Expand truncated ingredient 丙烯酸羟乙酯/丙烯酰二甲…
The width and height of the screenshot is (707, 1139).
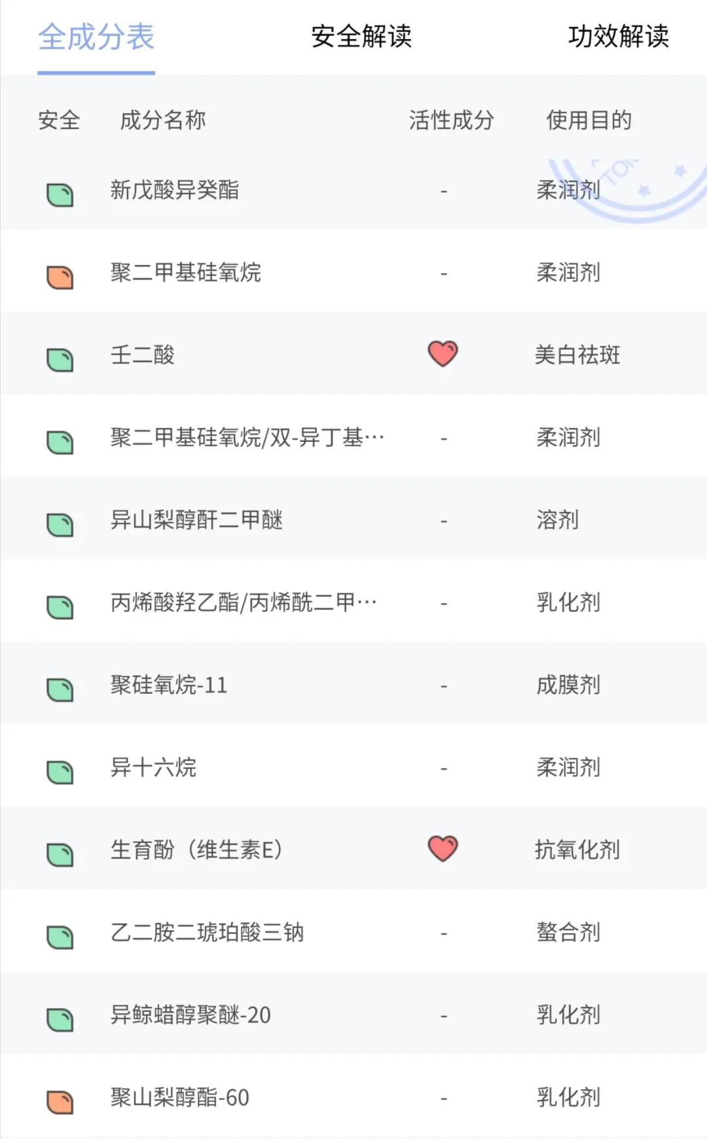[x=243, y=602]
